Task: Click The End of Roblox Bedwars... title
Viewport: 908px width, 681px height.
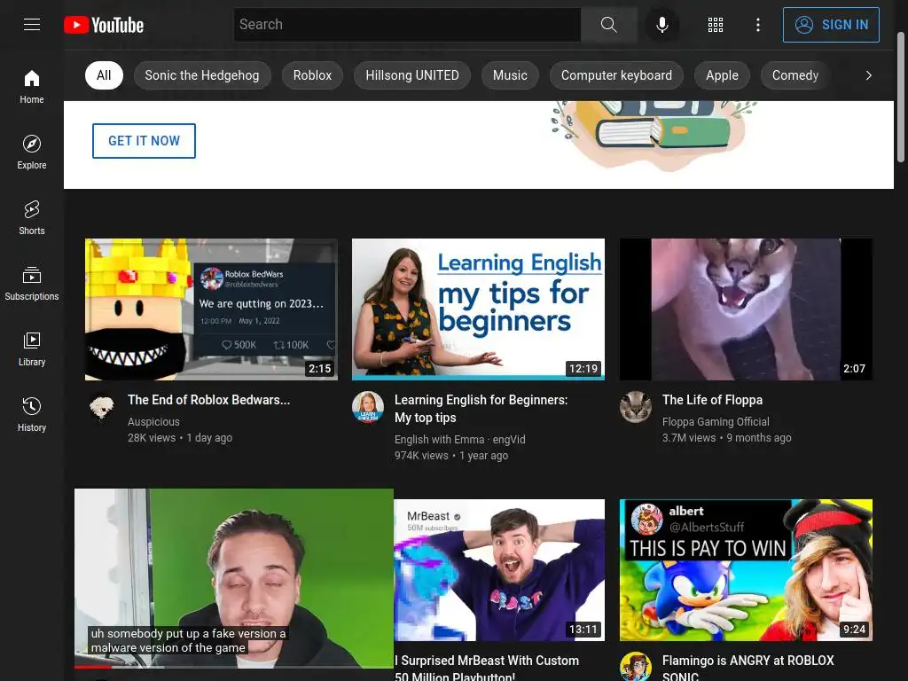Action: pyautogui.click(x=209, y=400)
